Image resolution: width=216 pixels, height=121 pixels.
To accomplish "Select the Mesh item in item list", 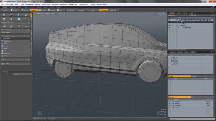I will 184,24.
